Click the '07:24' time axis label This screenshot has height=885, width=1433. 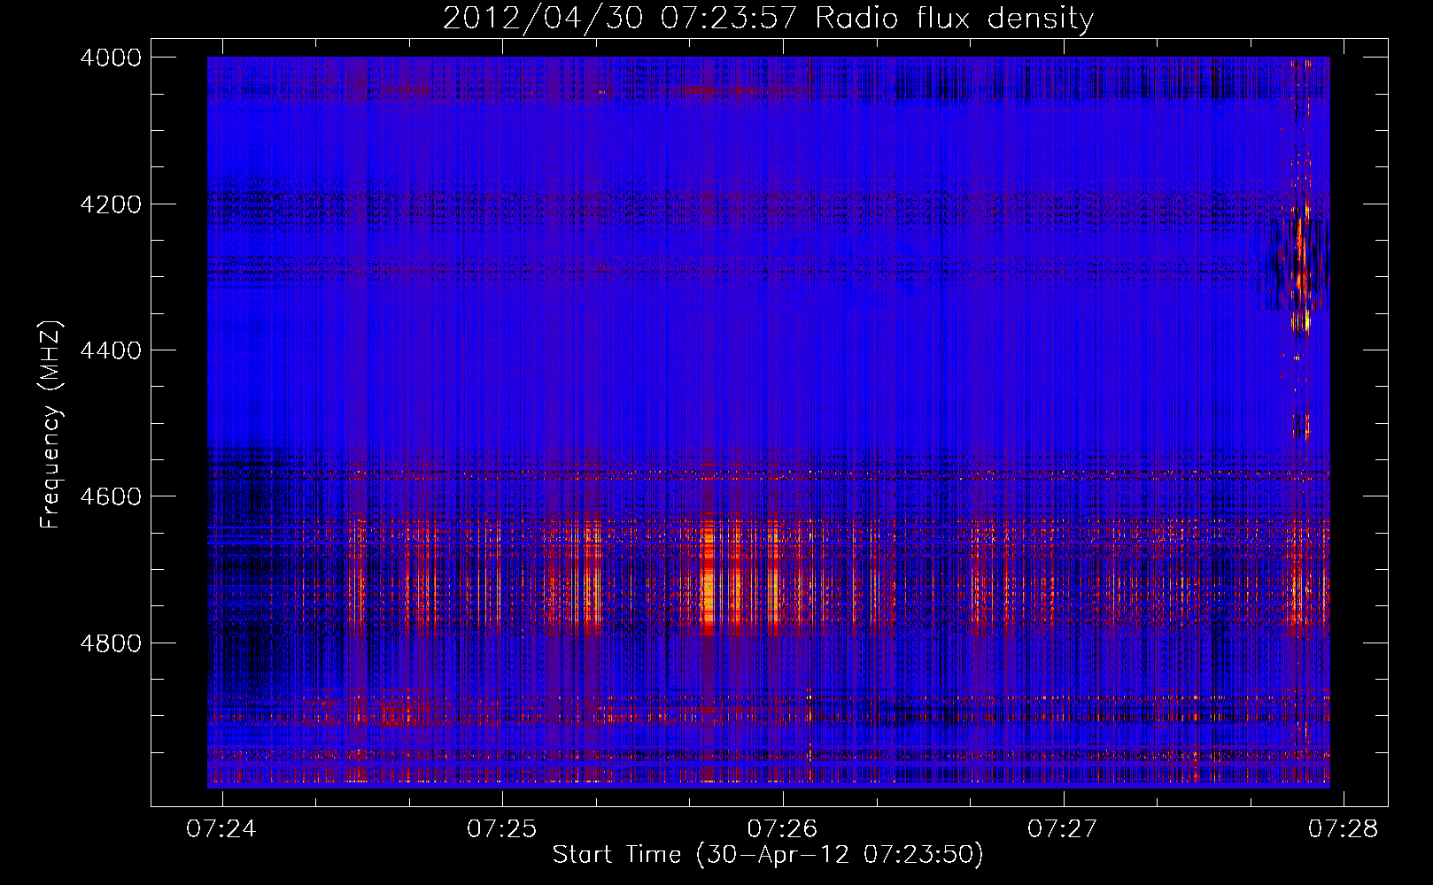221,828
